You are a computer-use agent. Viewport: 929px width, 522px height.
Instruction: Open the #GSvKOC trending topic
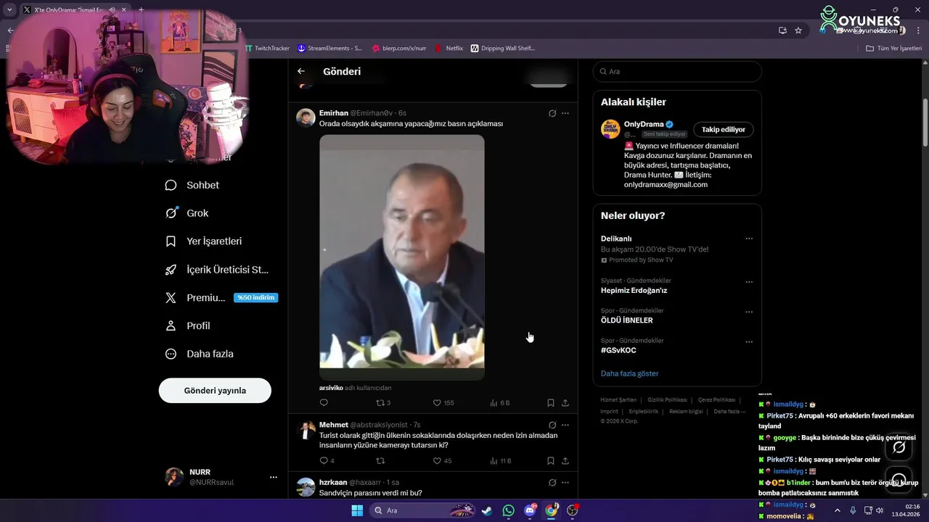(618, 350)
